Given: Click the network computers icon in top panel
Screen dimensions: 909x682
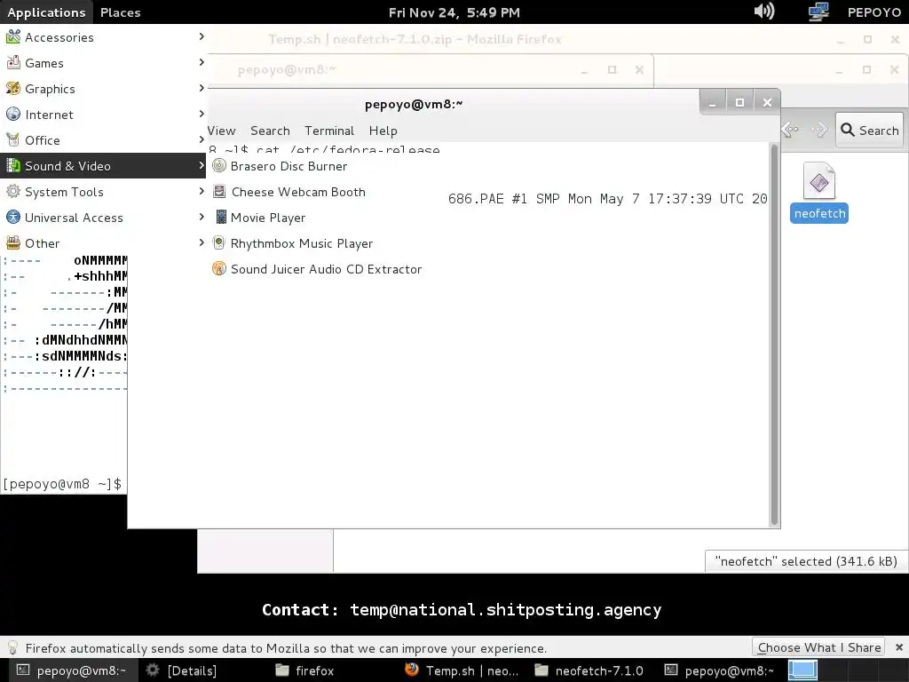Looking at the screenshot, I should (x=818, y=12).
